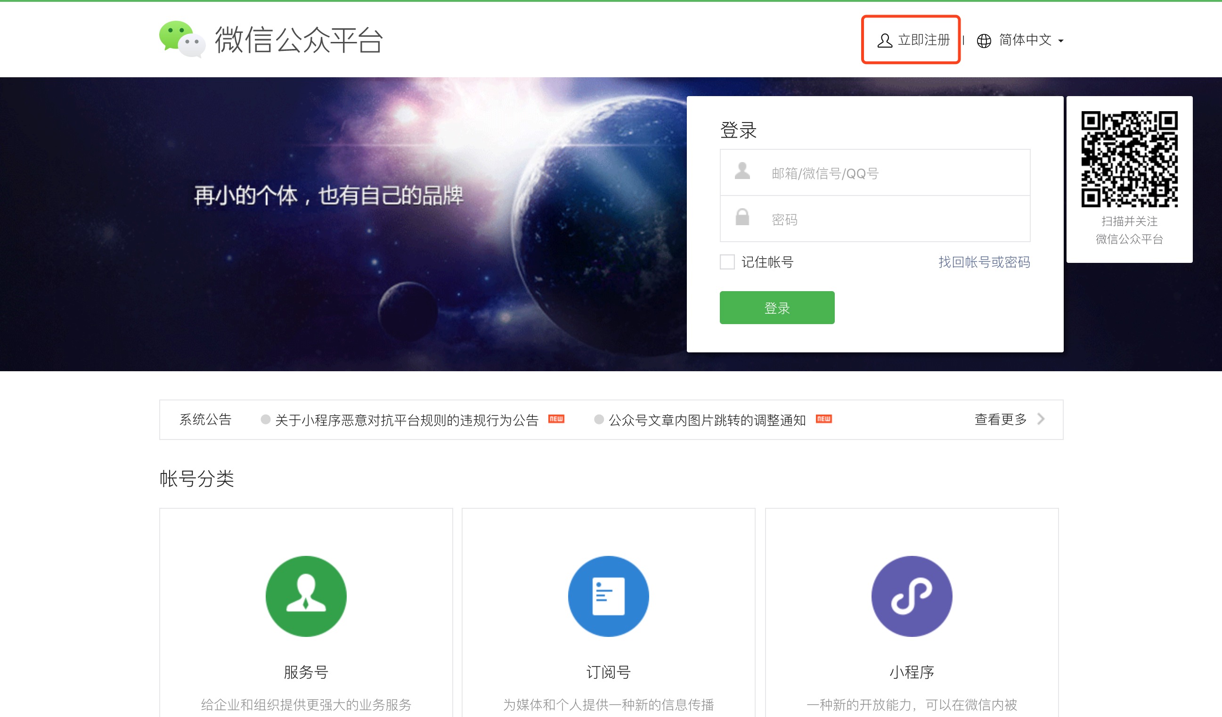Click the 邮箱/微信号/QQ号 account input field
1222x717 pixels.
[x=875, y=172]
